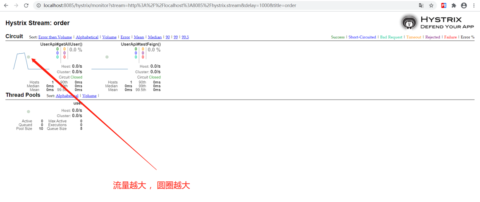480x202 pixels.
Task: Sort circuits by 99.5 percentile
Action: 185,37
